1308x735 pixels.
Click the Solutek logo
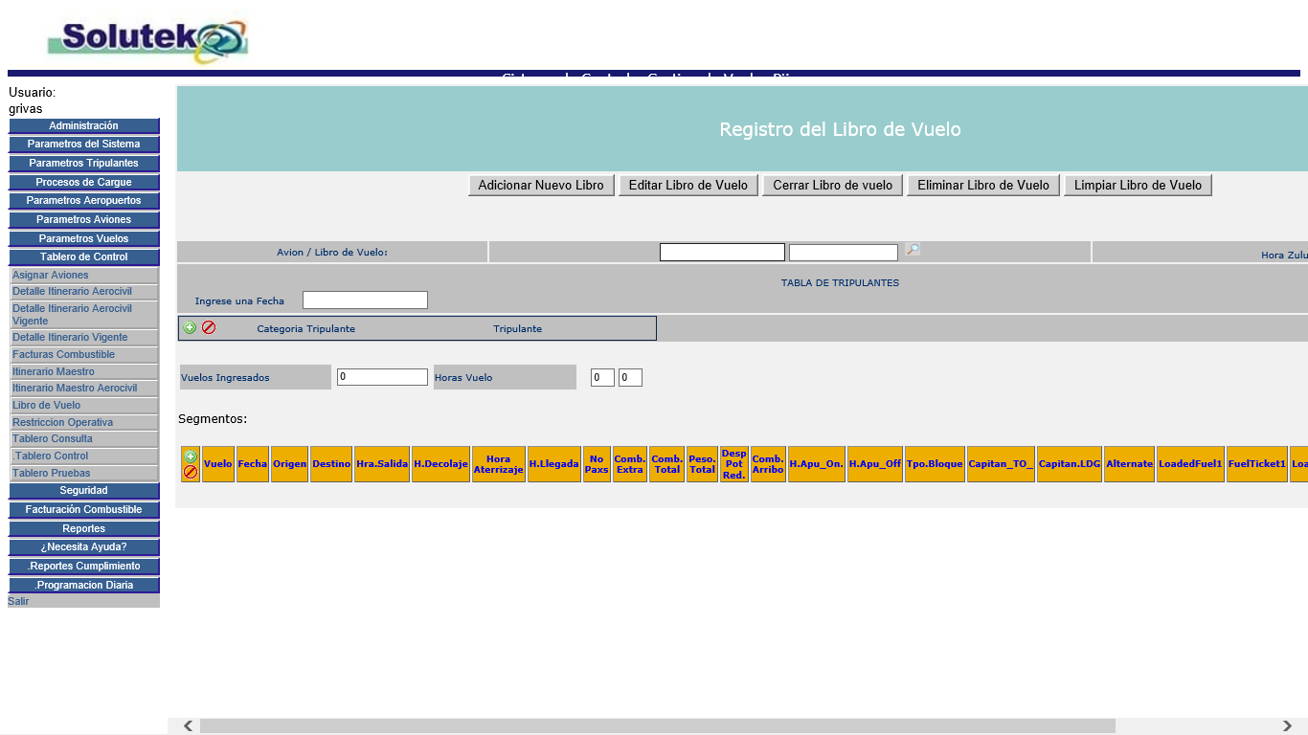pyautogui.click(x=147, y=40)
